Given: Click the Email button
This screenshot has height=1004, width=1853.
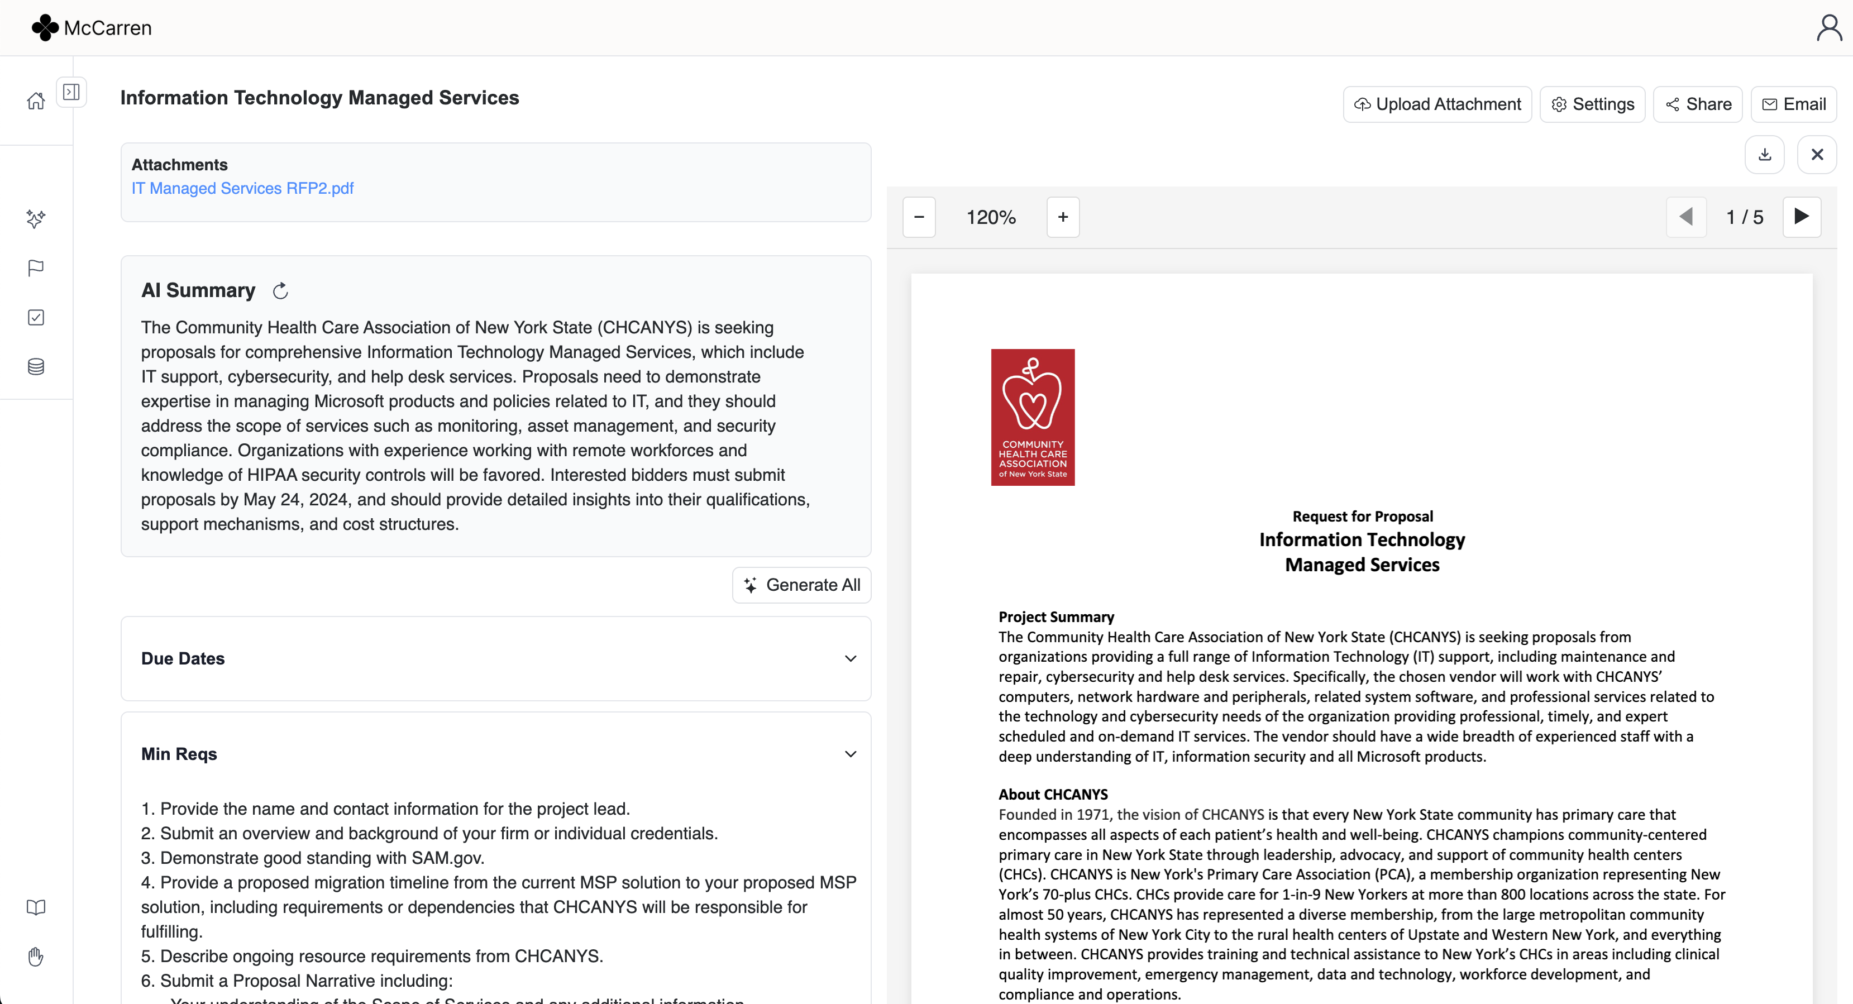Looking at the screenshot, I should click(x=1793, y=104).
